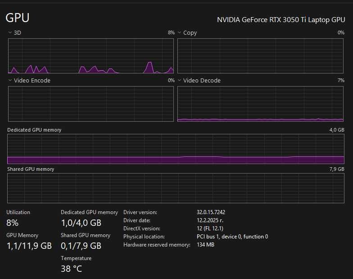
Task: Click the 7% value above Video Decode
Action: [x=341, y=80]
